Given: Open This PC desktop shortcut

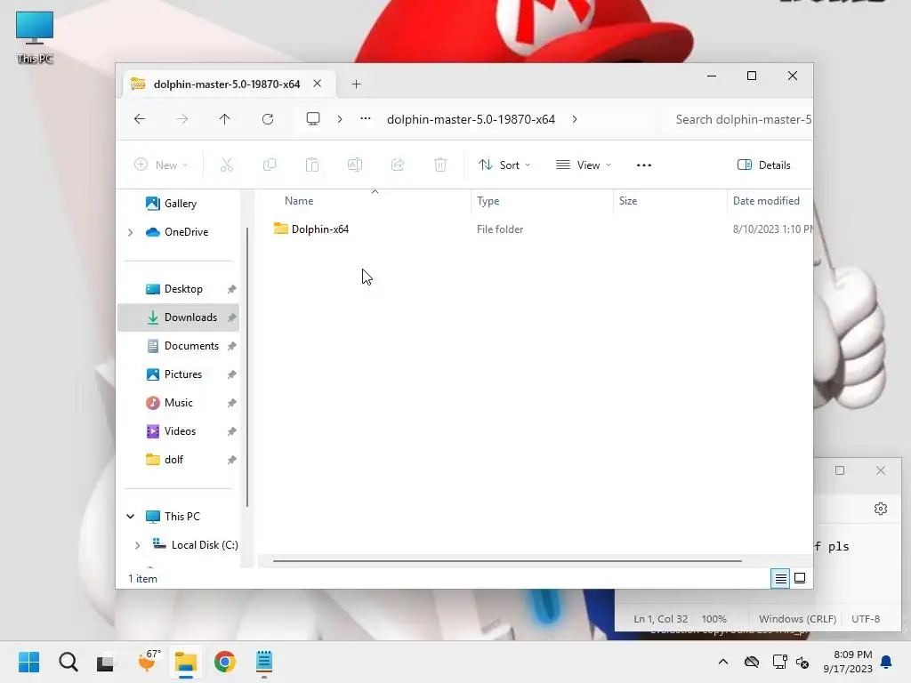Looking at the screenshot, I should [x=35, y=37].
